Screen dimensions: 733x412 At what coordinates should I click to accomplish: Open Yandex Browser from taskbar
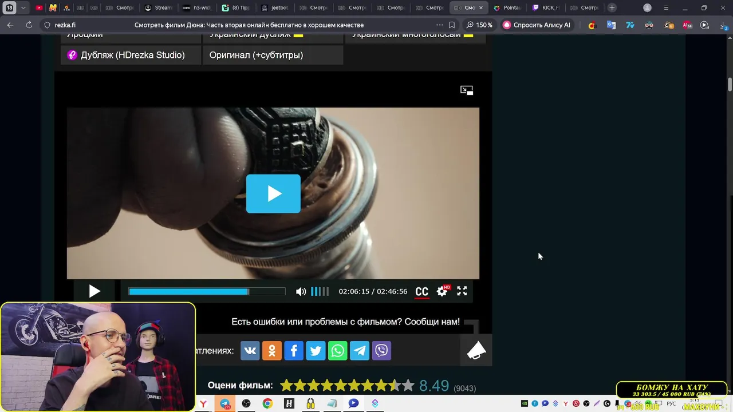tap(203, 403)
